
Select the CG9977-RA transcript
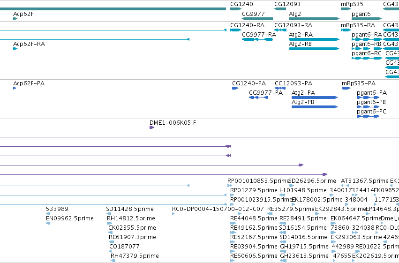(257, 39)
